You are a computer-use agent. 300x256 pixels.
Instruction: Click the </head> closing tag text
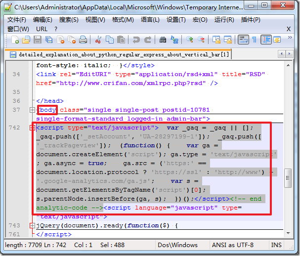click(50, 101)
